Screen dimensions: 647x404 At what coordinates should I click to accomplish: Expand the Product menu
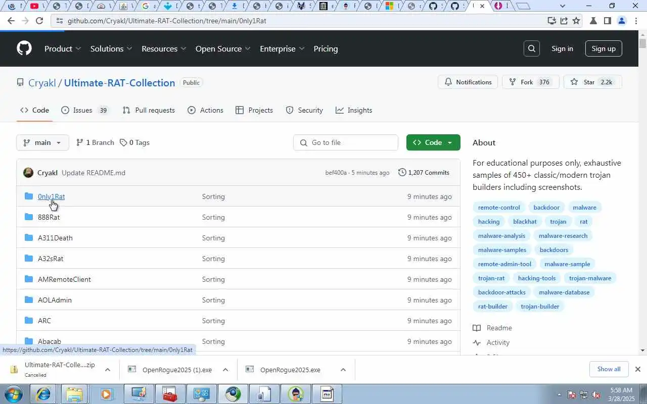(x=63, y=48)
